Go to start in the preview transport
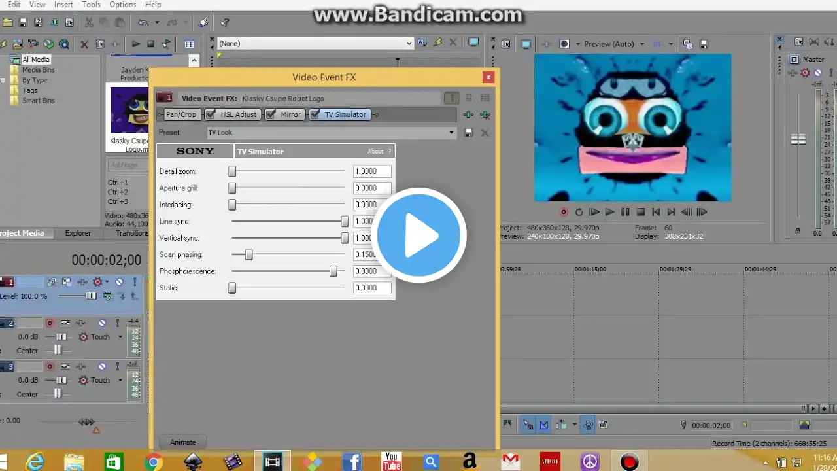The width and height of the screenshot is (837, 471). click(656, 212)
